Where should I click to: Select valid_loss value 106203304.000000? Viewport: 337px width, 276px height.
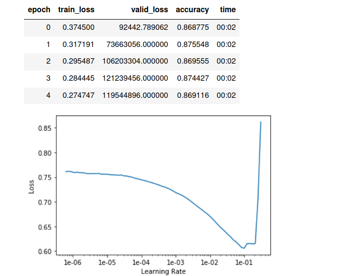pos(135,62)
